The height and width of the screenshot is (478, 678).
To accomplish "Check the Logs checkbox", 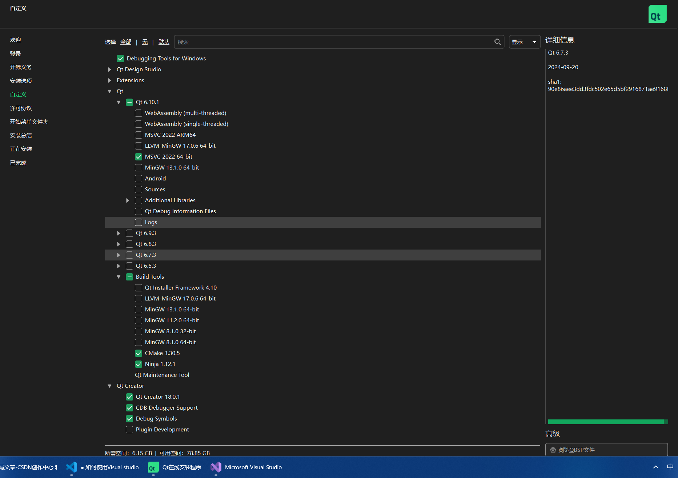I will [139, 222].
